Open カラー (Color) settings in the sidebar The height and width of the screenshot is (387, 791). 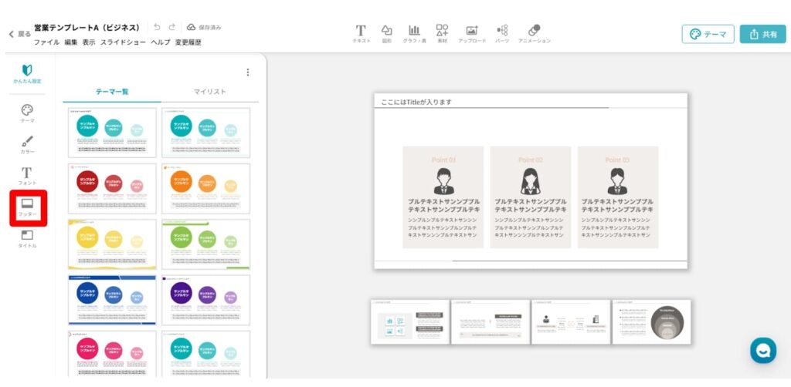[27, 145]
